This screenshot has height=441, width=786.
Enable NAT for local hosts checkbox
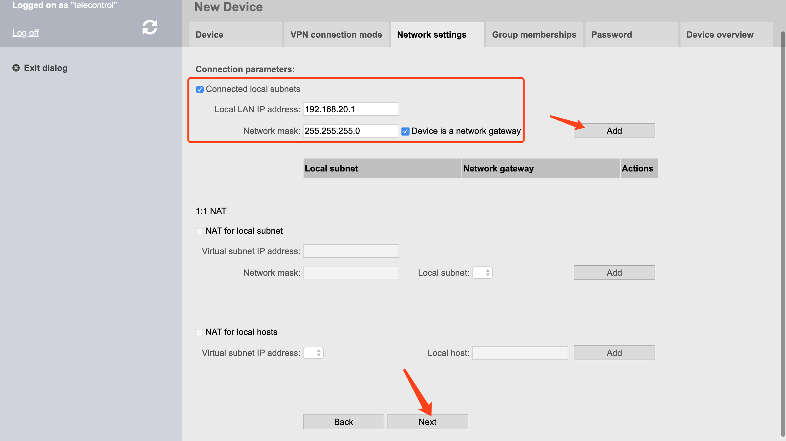point(199,332)
